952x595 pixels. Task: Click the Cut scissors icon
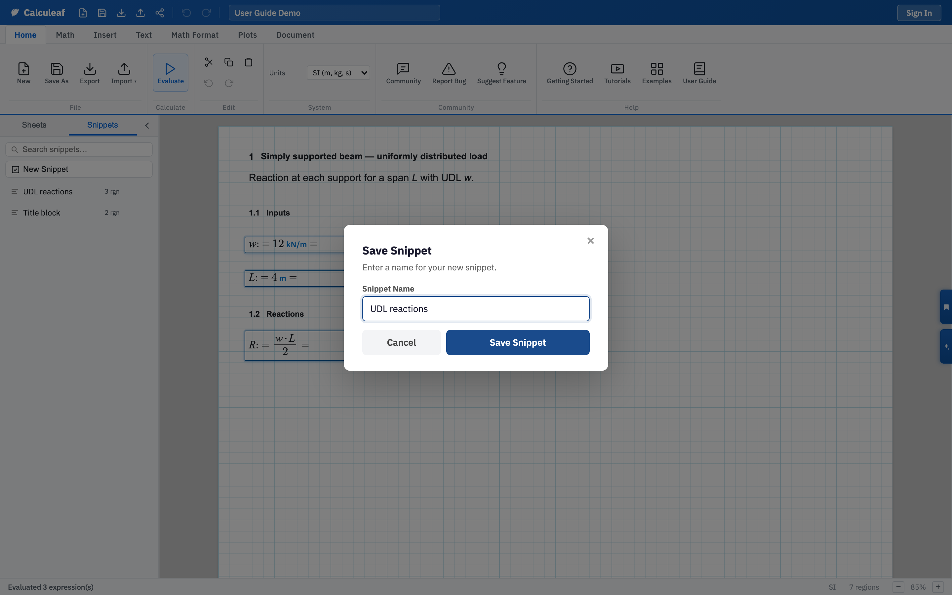pyautogui.click(x=209, y=62)
